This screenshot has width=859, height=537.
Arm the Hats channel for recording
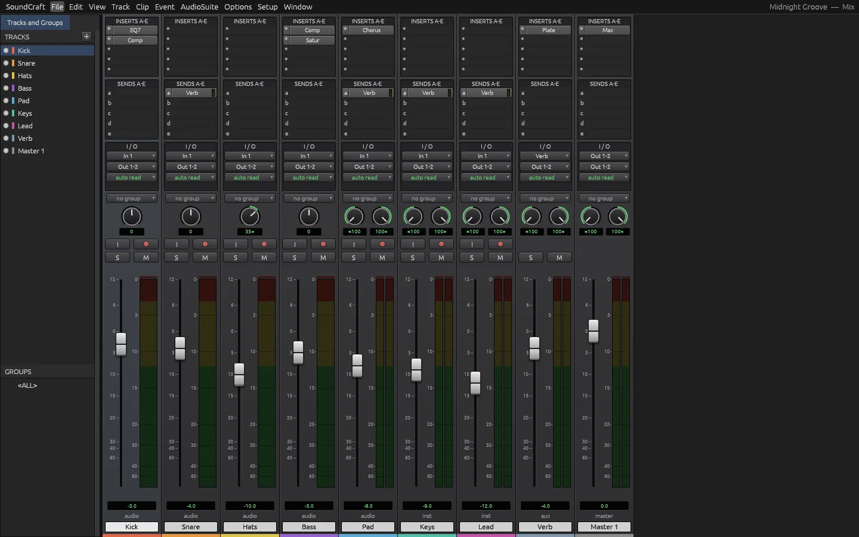pos(264,244)
